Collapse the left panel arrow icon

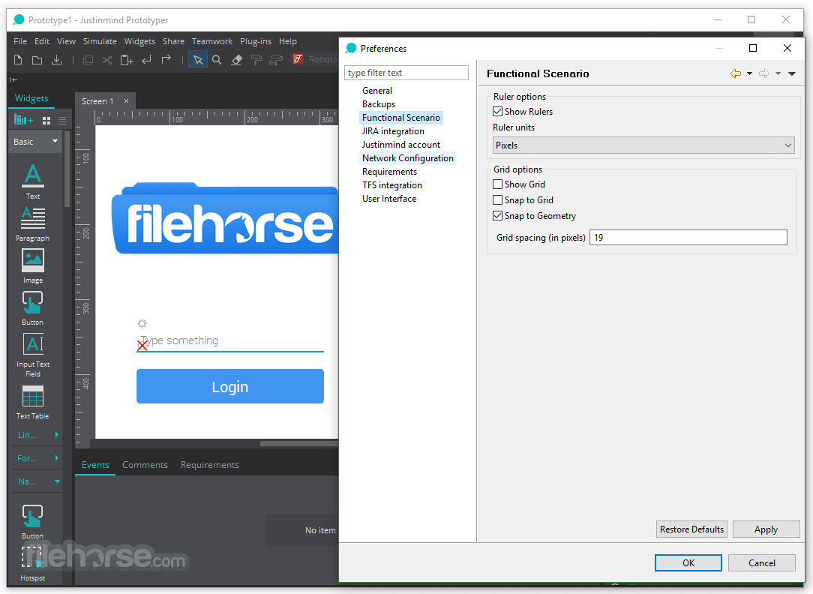click(x=13, y=79)
